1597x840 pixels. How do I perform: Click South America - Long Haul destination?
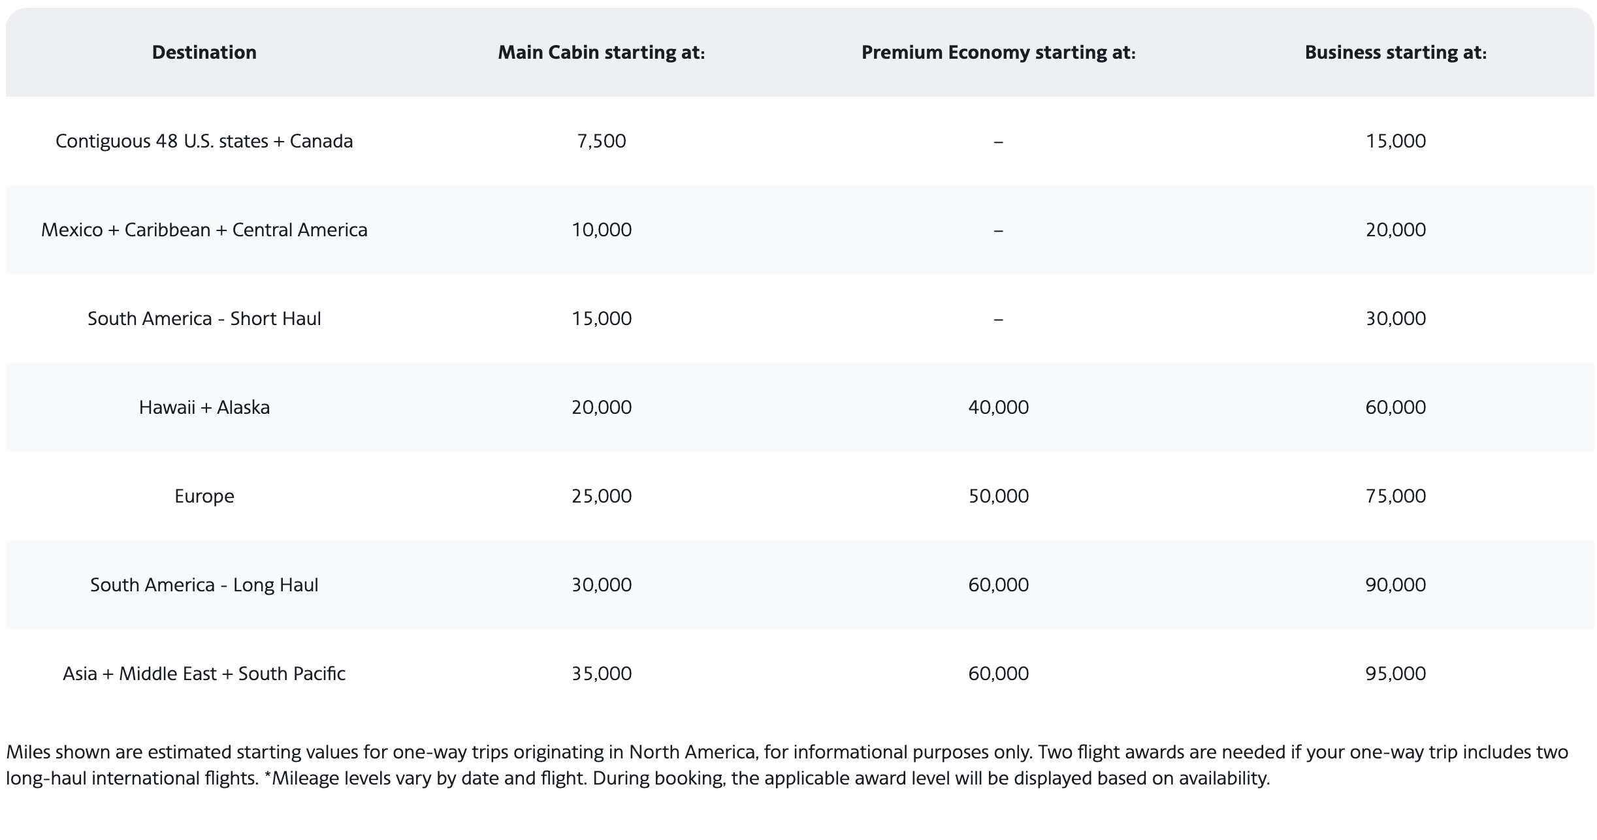(x=204, y=585)
